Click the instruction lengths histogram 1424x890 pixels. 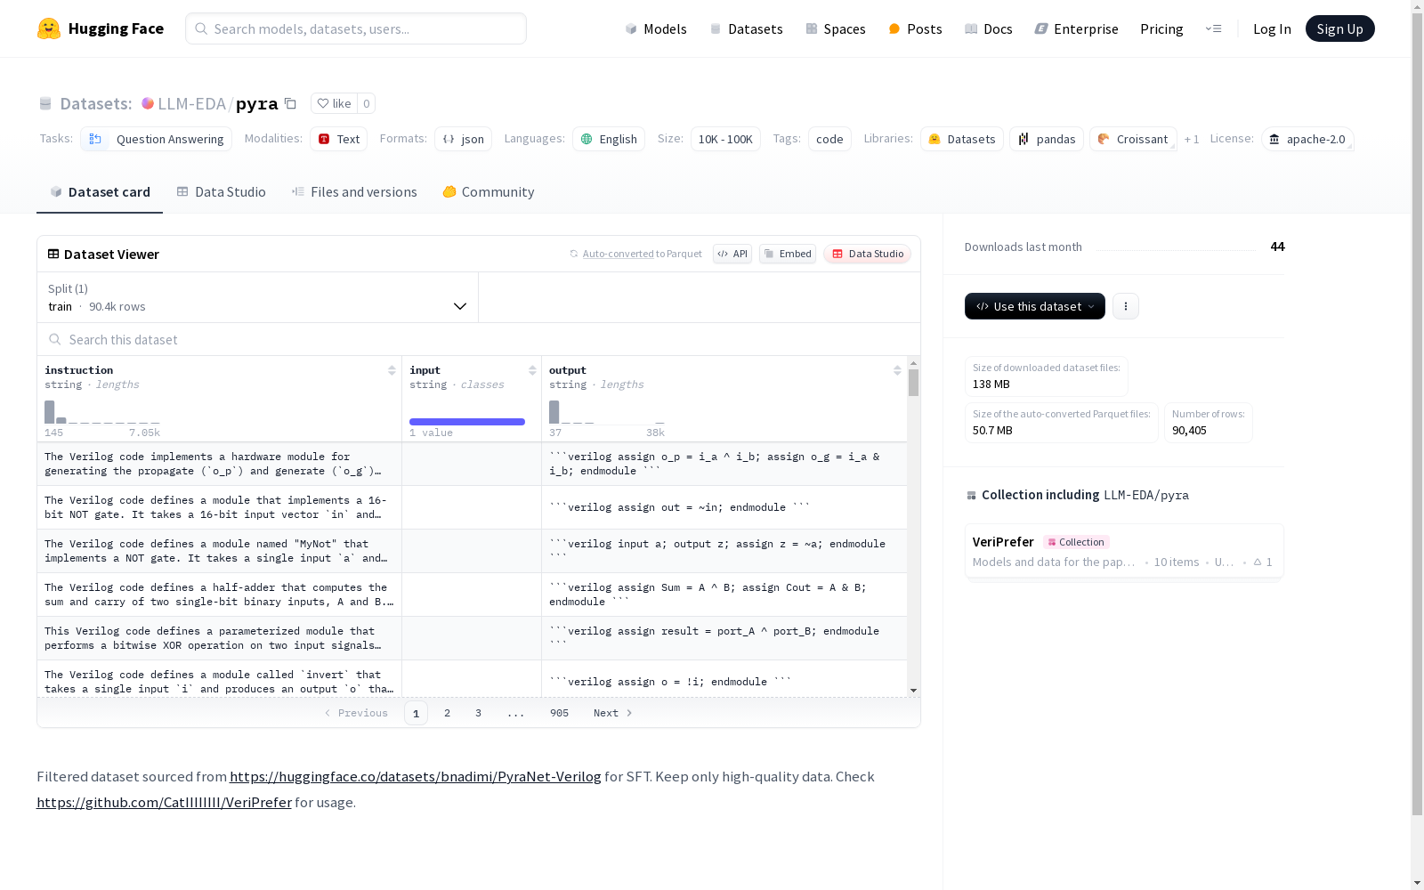coord(102,412)
